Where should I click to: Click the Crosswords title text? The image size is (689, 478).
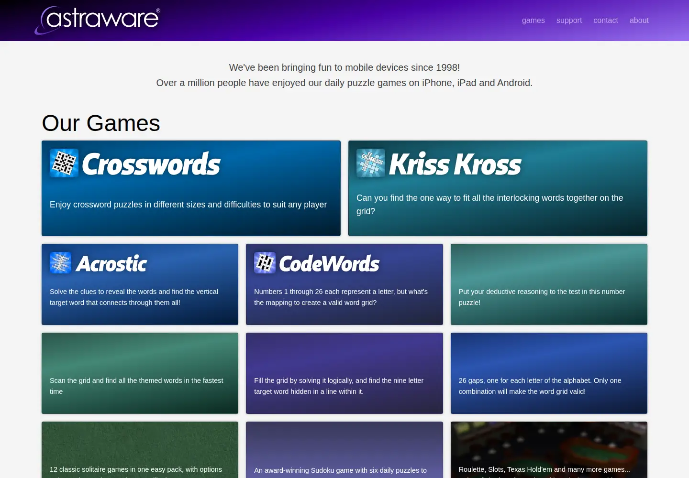(x=151, y=164)
